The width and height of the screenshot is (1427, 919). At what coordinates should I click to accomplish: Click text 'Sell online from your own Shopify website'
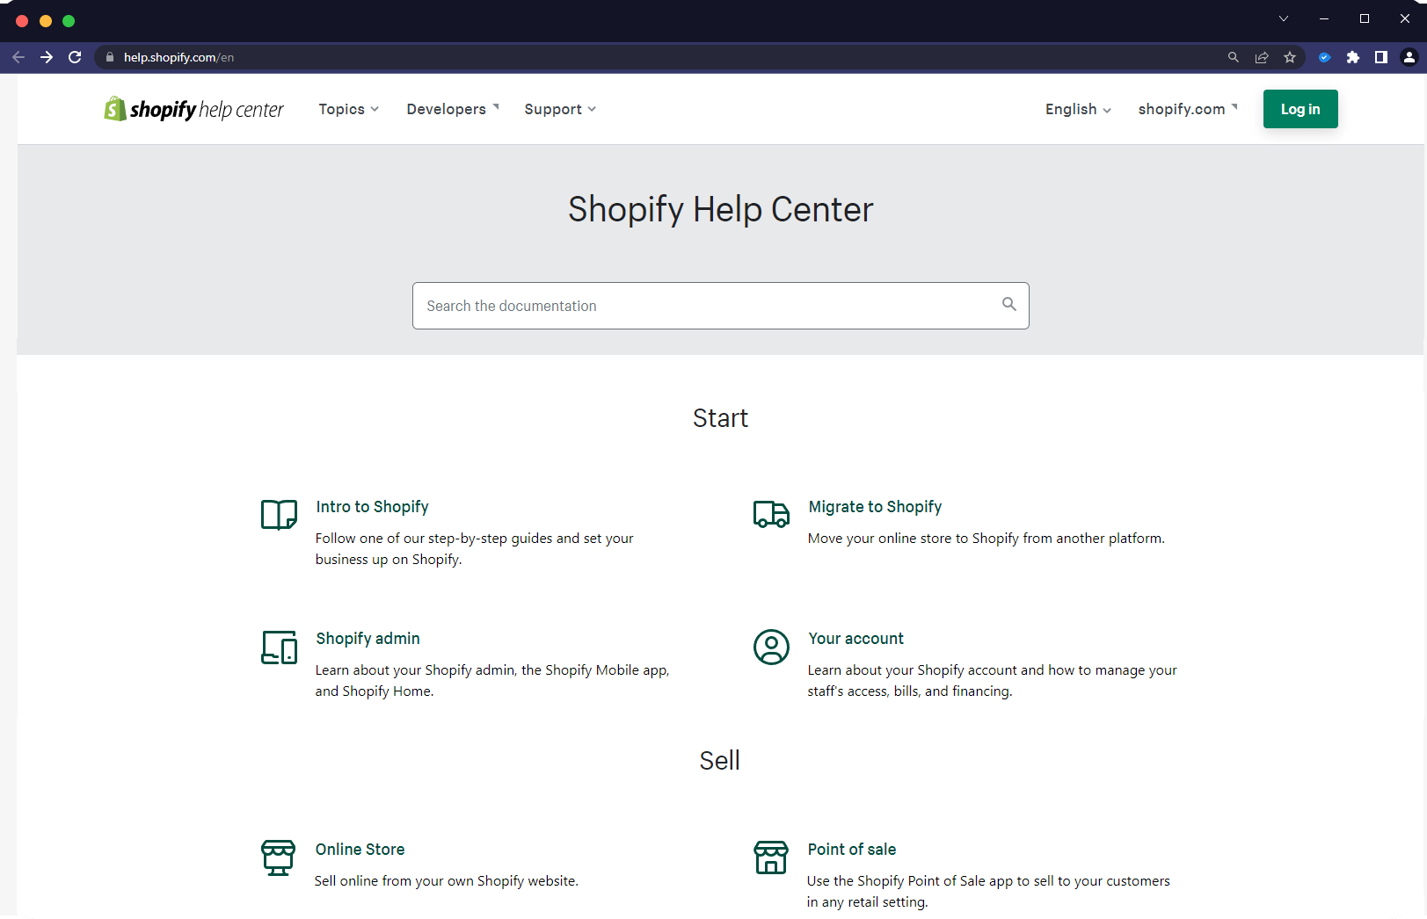tap(445, 881)
